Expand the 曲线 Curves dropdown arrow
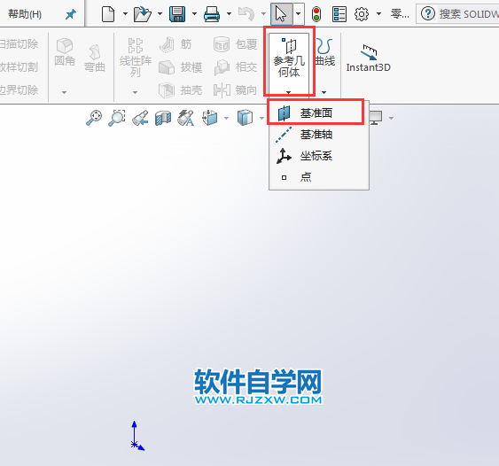The height and width of the screenshot is (466, 499). click(x=324, y=92)
